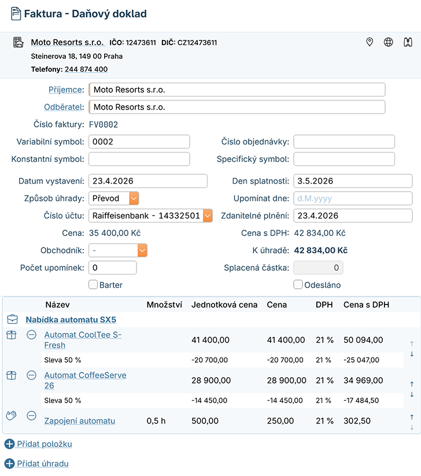This screenshot has height=476, width=421.
Task: Click the map pin location icon
Action: [x=370, y=42]
